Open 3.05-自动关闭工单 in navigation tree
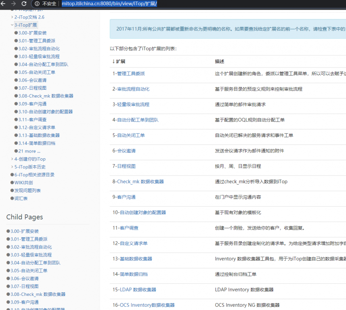Screen dimensions: 346x310 [x=37, y=72]
